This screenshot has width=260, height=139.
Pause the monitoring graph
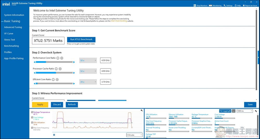tap(54, 135)
